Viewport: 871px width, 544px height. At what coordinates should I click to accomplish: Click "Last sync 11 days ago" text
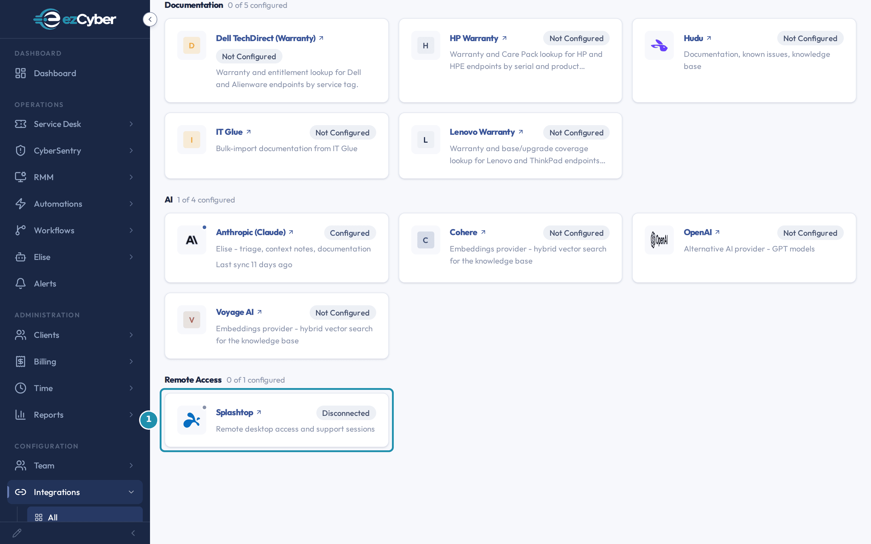[254, 264]
